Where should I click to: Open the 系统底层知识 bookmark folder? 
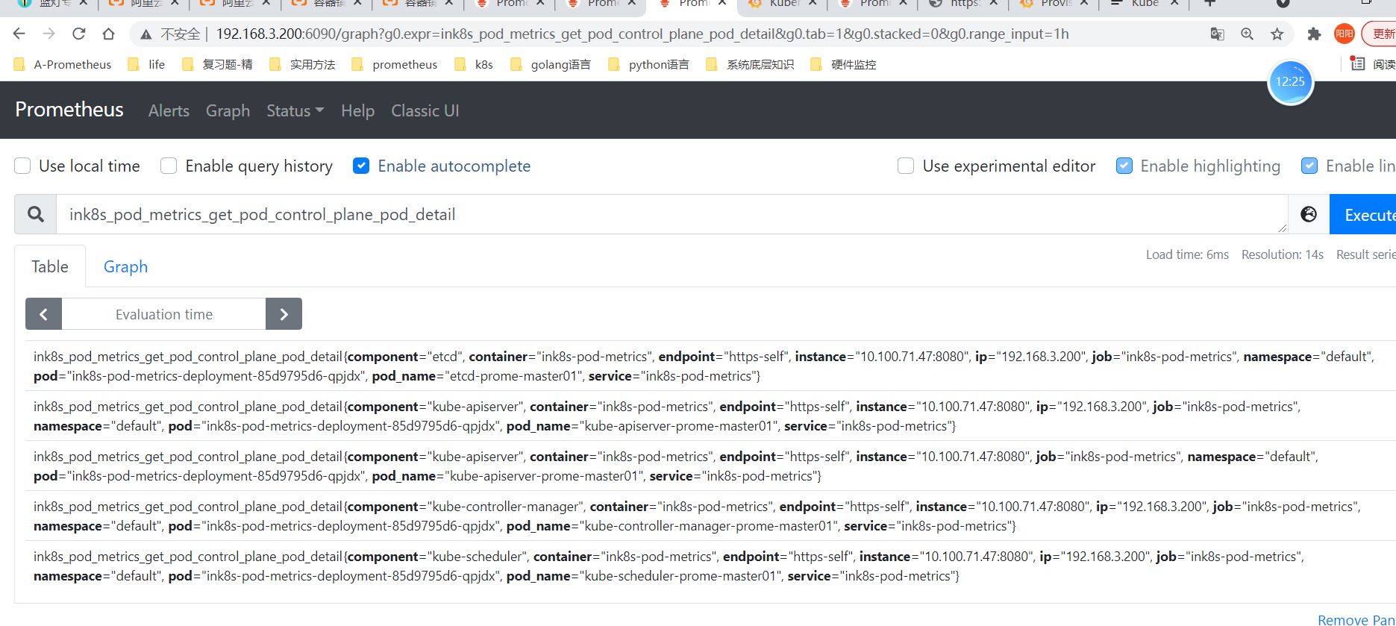(x=749, y=65)
